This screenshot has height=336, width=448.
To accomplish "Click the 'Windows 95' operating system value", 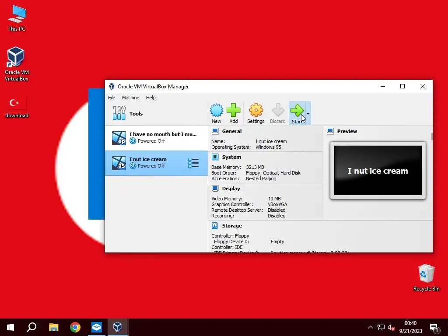I will 268,147.
